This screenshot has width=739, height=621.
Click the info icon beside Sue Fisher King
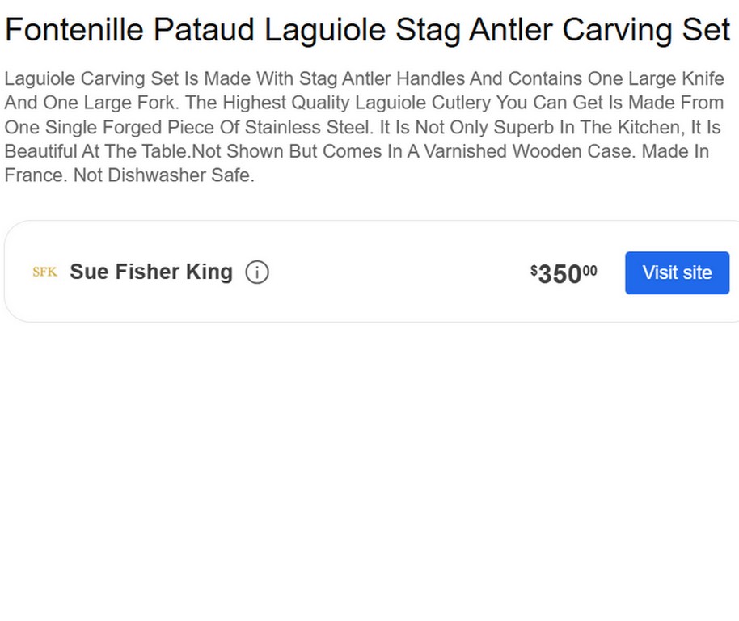pos(257,272)
